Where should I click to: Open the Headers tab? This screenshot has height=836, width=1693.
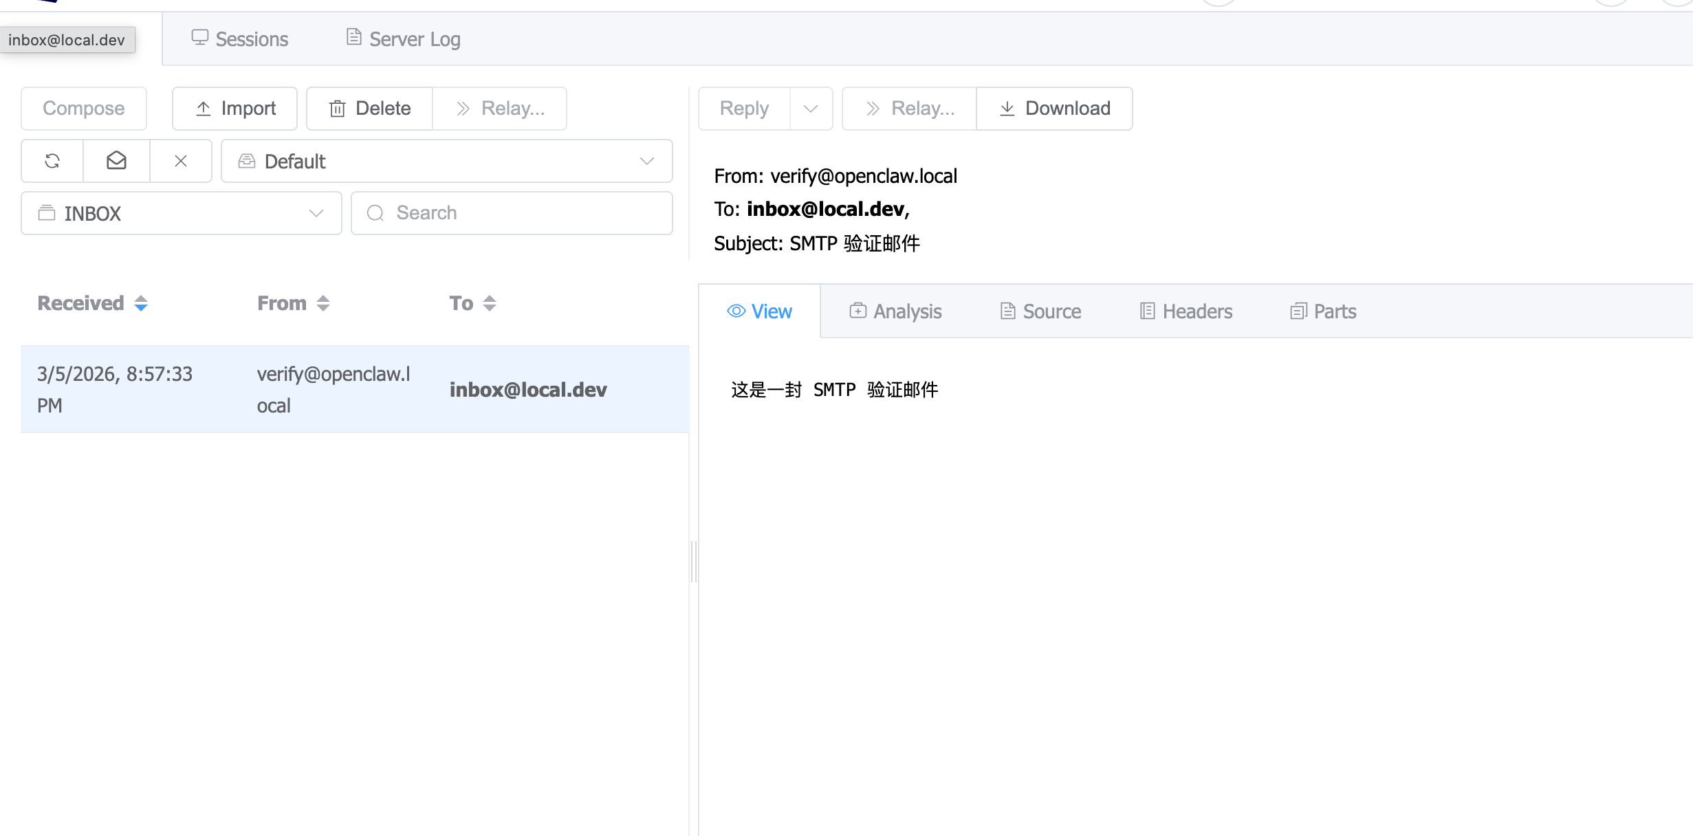coord(1186,311)
